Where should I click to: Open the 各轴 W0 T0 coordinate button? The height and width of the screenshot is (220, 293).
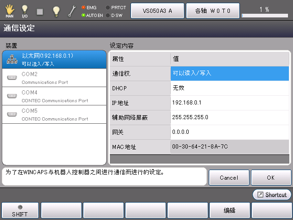[213, 11]
